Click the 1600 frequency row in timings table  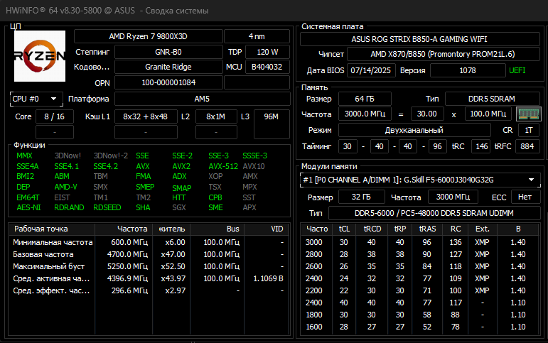(x=420, y=327)
